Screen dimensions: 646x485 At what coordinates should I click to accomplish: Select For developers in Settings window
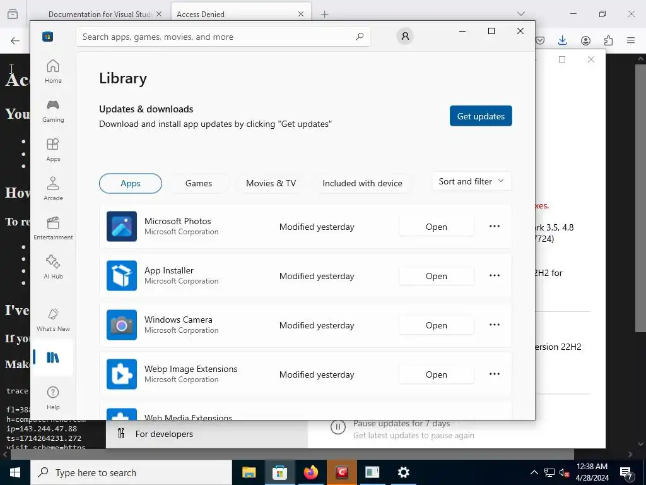[x=164, y=434]
